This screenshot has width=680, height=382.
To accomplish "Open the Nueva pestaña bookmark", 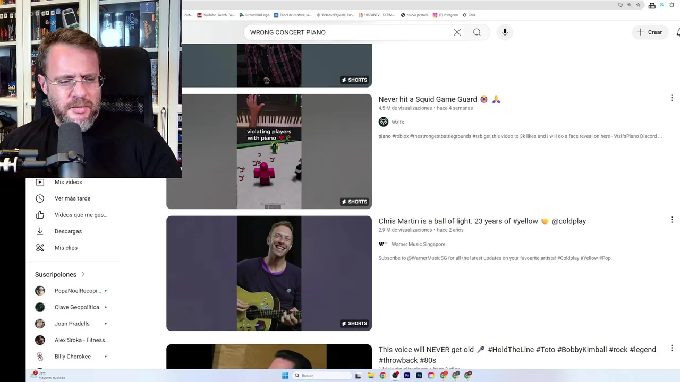I will coord(414,15).
